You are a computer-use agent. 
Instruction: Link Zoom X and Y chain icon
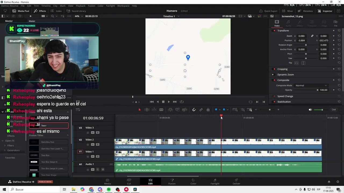312,36
